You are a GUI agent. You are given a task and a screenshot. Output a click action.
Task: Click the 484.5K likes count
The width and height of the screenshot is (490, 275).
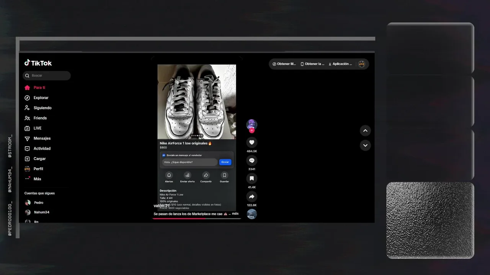252,151
